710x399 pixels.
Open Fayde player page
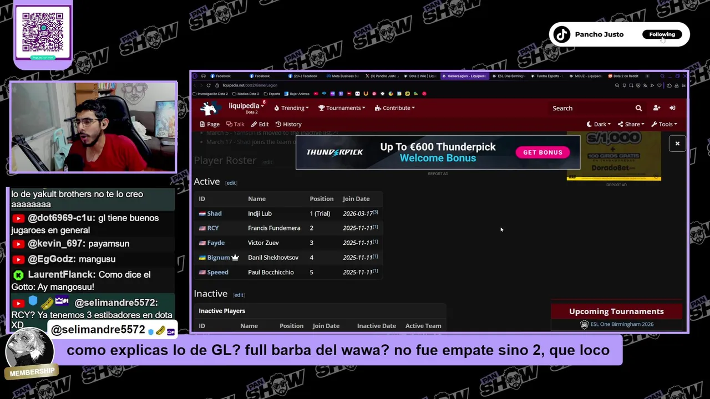216,243
